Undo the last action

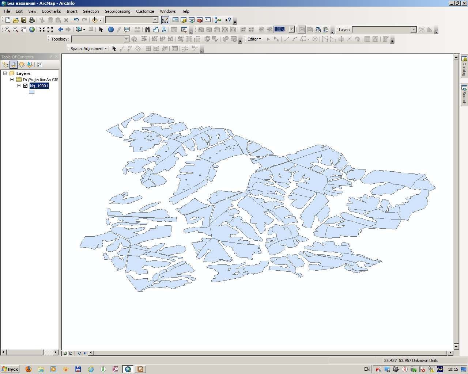pos(76,20)
